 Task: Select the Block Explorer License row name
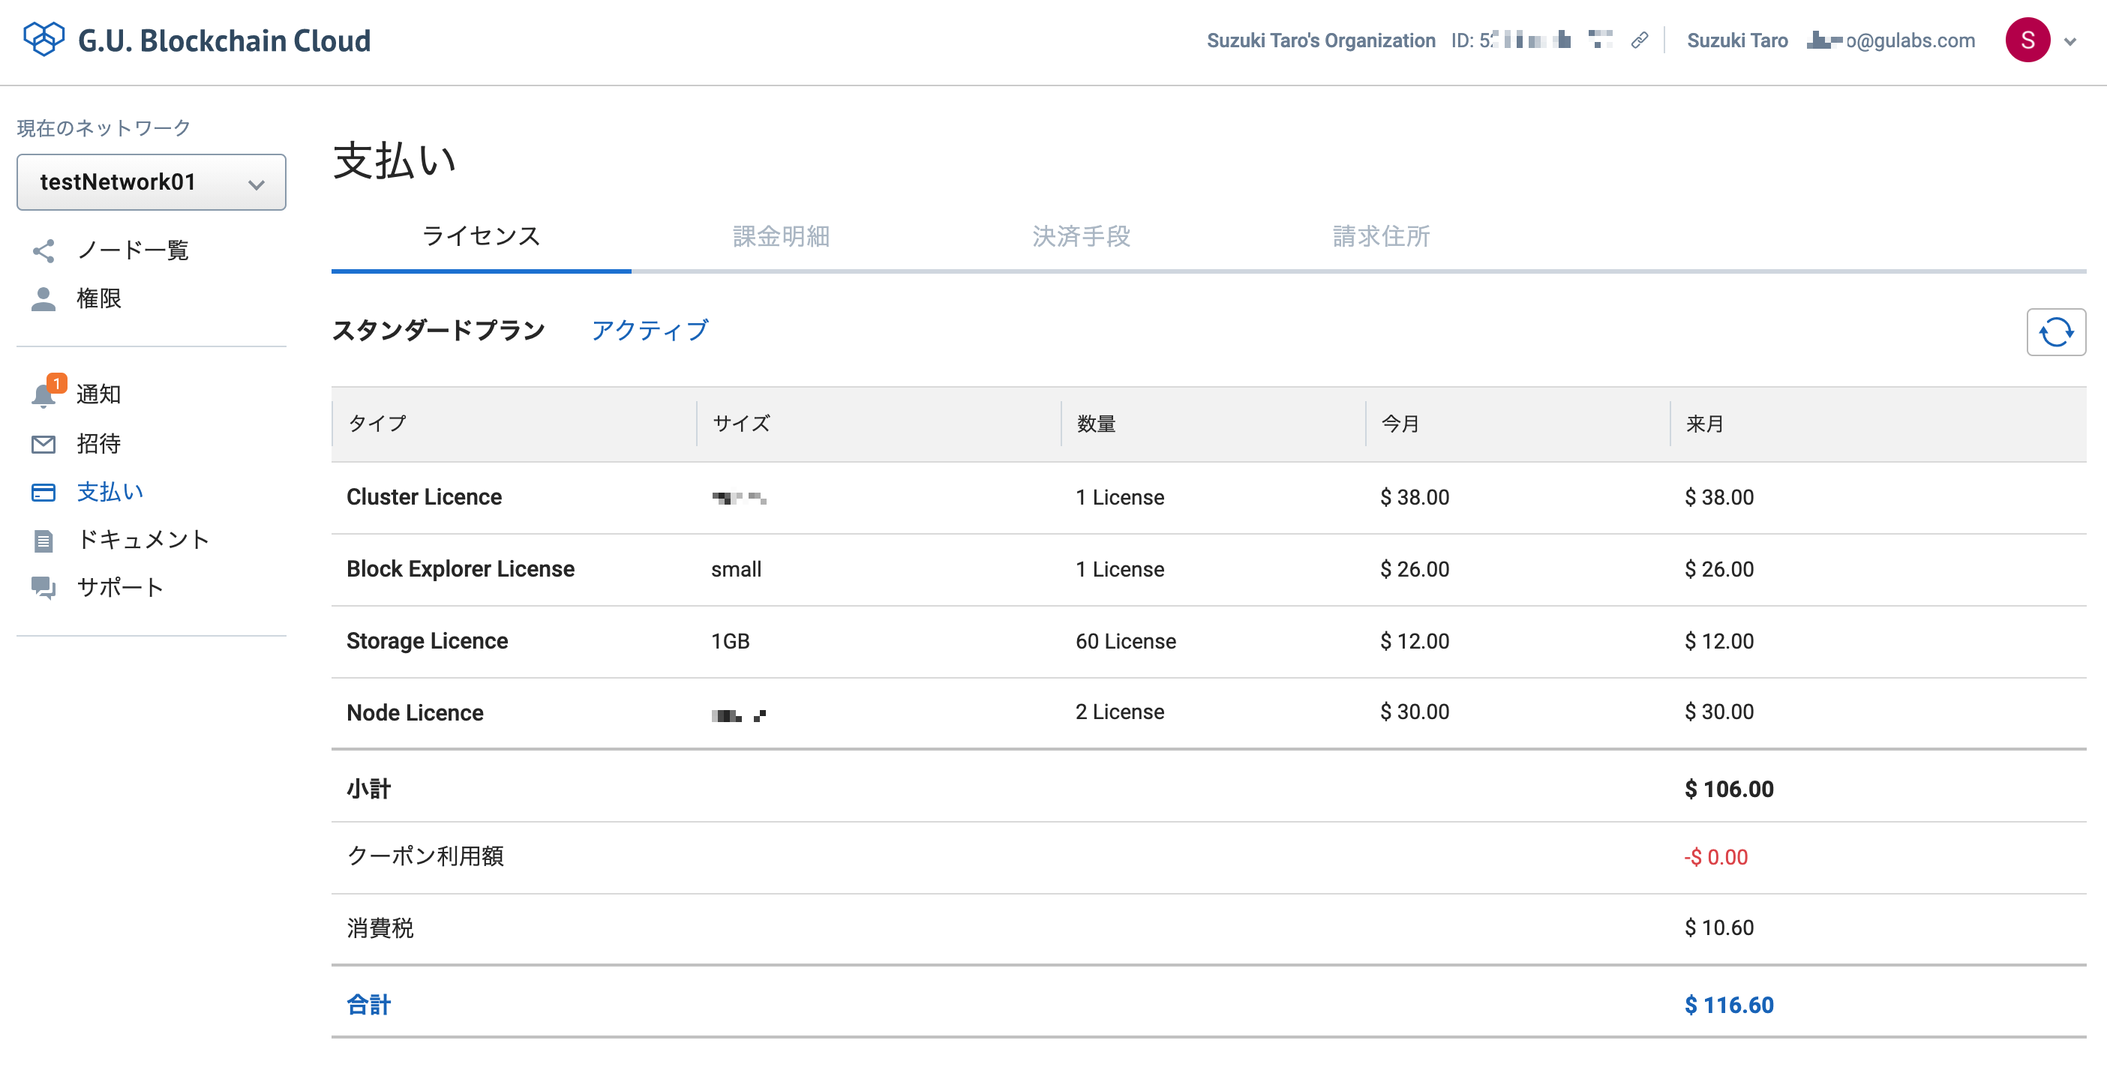[x=461, y=569]
